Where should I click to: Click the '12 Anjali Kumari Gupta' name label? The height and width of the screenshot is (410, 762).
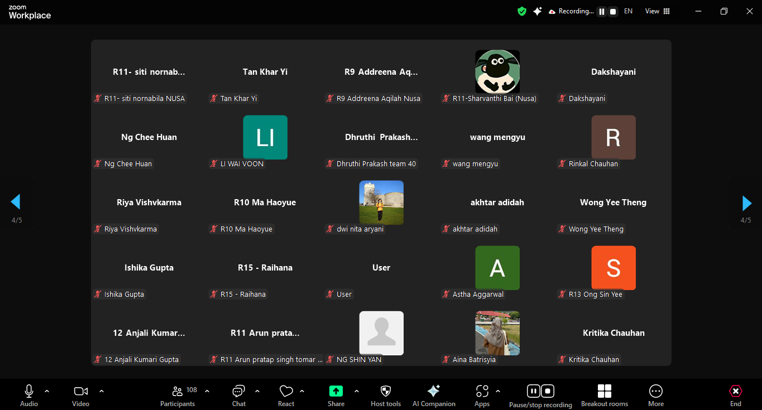pos(141,359)
